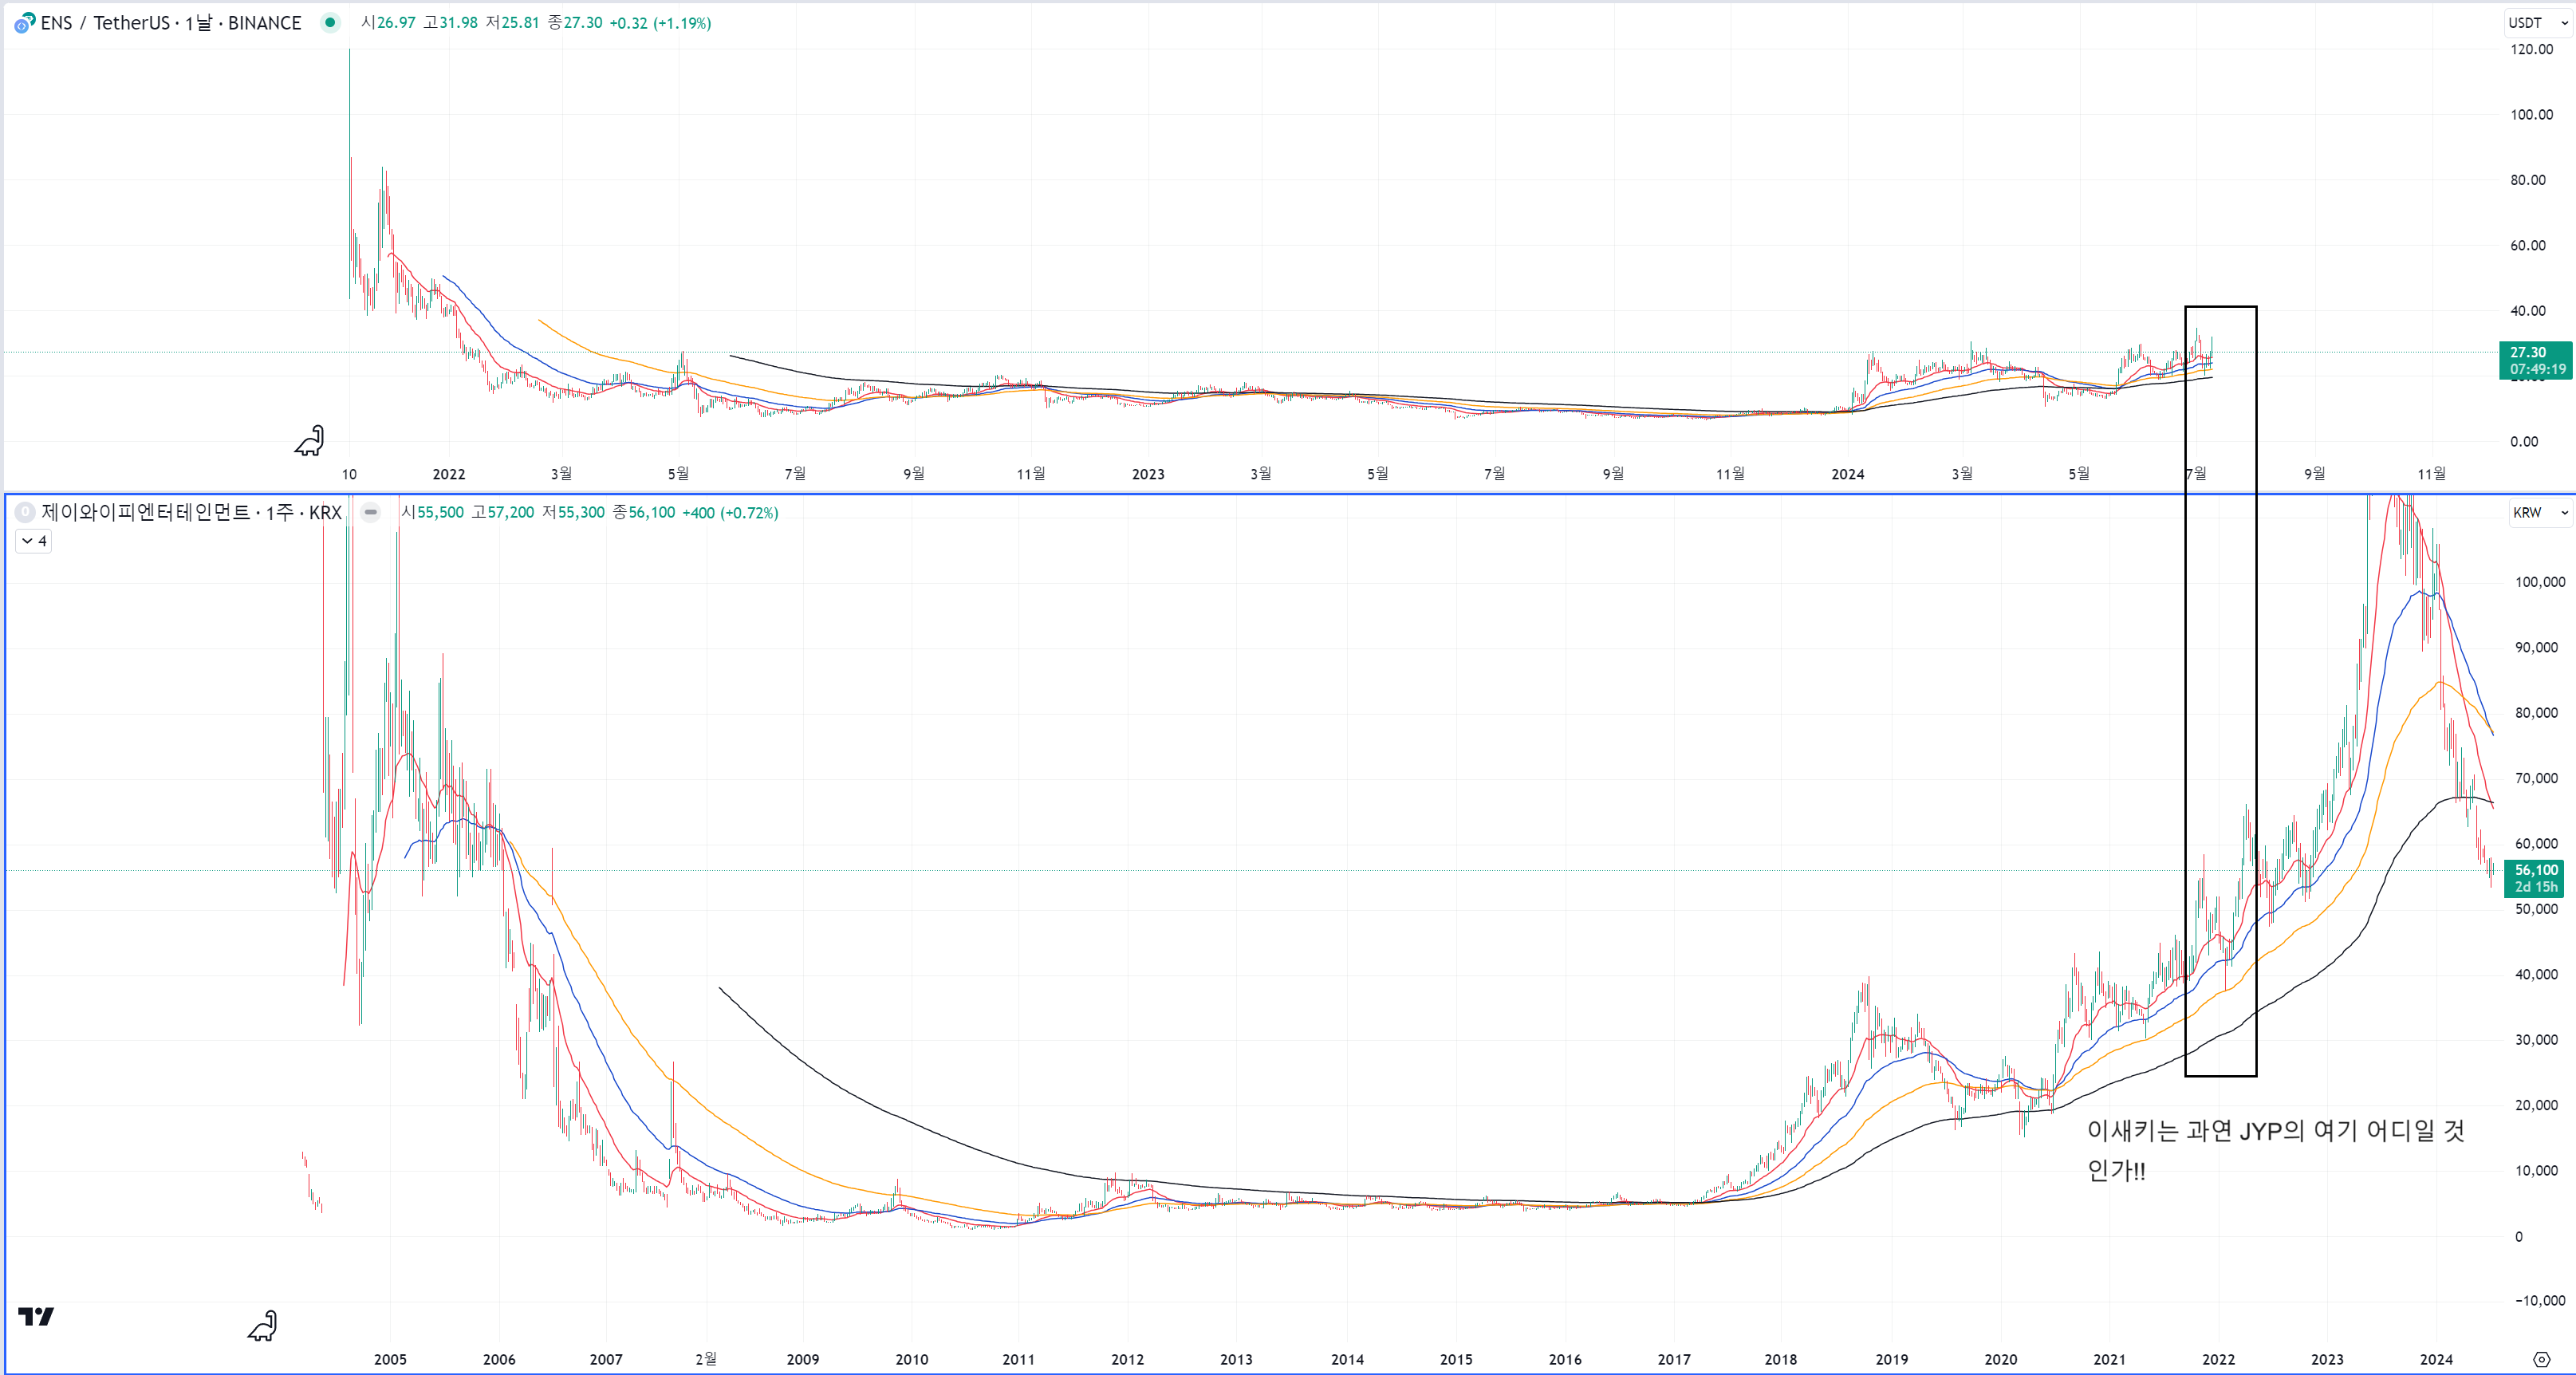This screenshot has height=1375, width=2576.
Task: Click the gray market-closed indicator for JYP chart
Action: 371,512
